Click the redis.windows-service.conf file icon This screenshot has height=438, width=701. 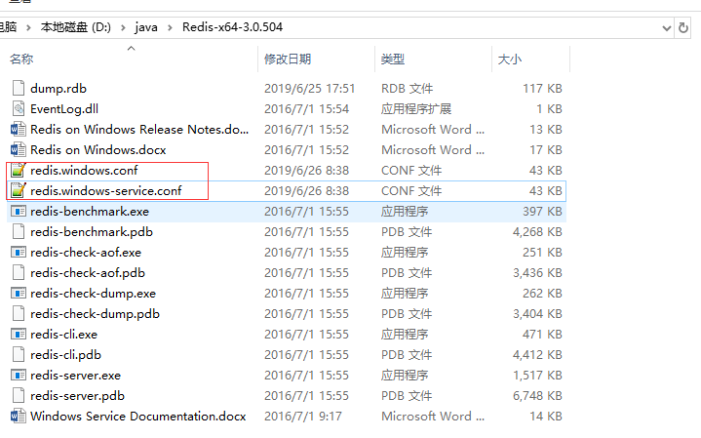point(19,190)
